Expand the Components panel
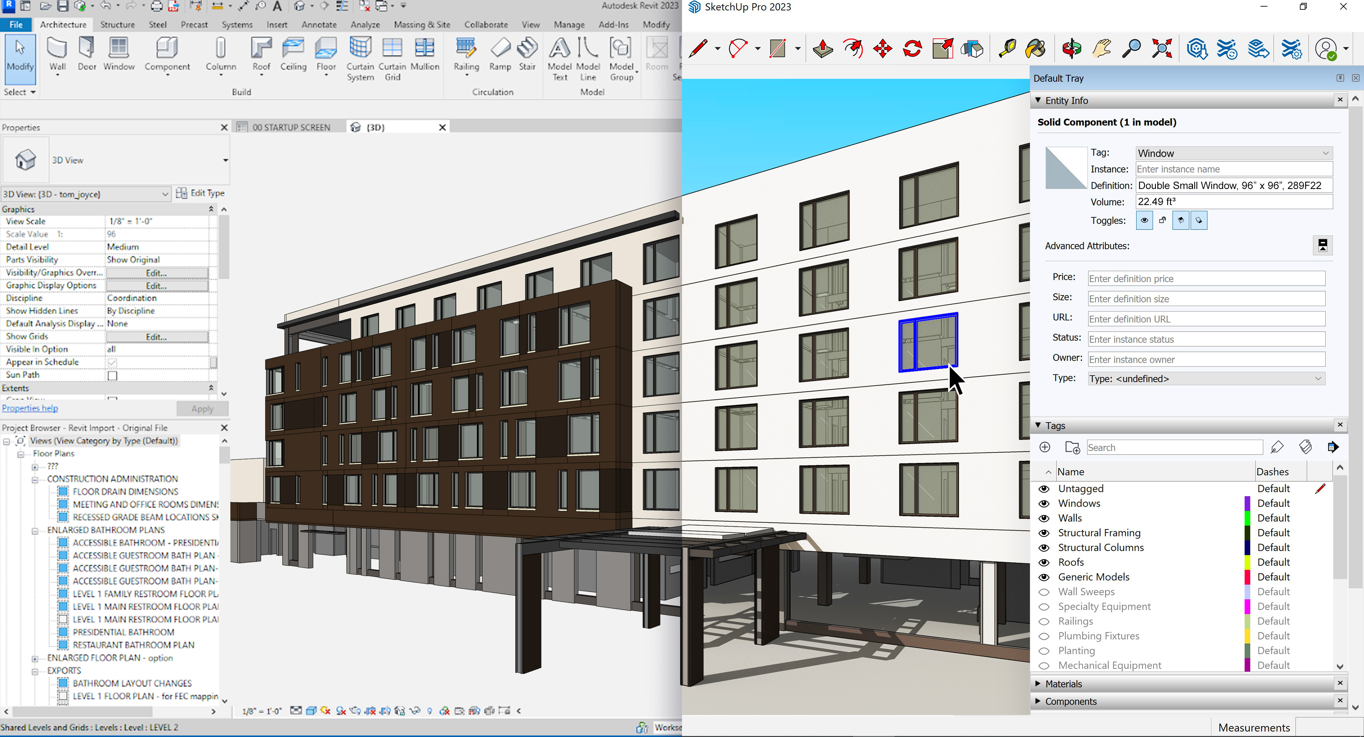1364x737 pixels. [x=1038, y=701]
